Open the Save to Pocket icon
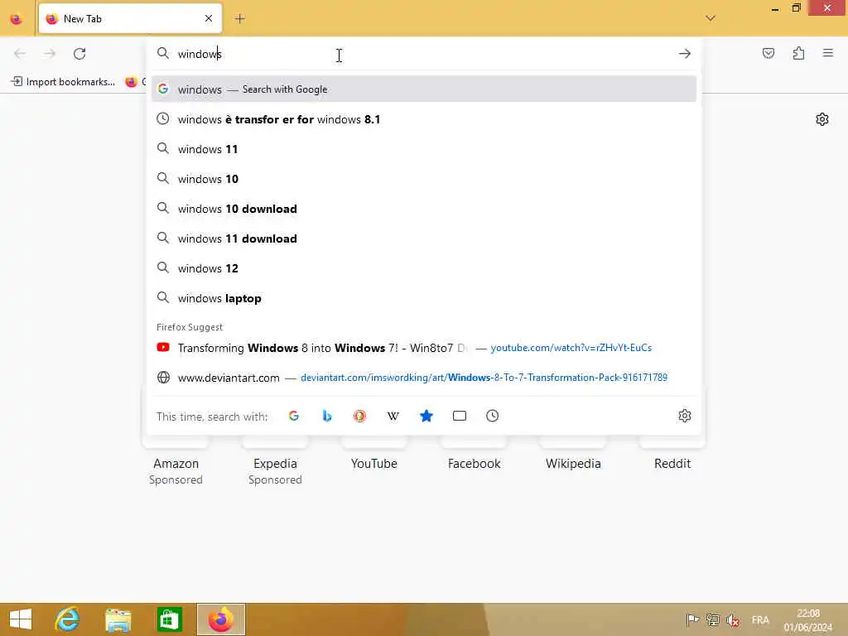The image size is (848, 636). [768, 53]
